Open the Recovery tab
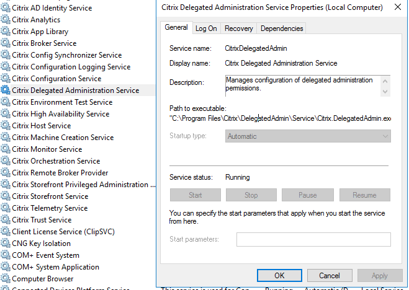This screenshot has height=290, width=409. pyautogui.click(x=238, y=29)
